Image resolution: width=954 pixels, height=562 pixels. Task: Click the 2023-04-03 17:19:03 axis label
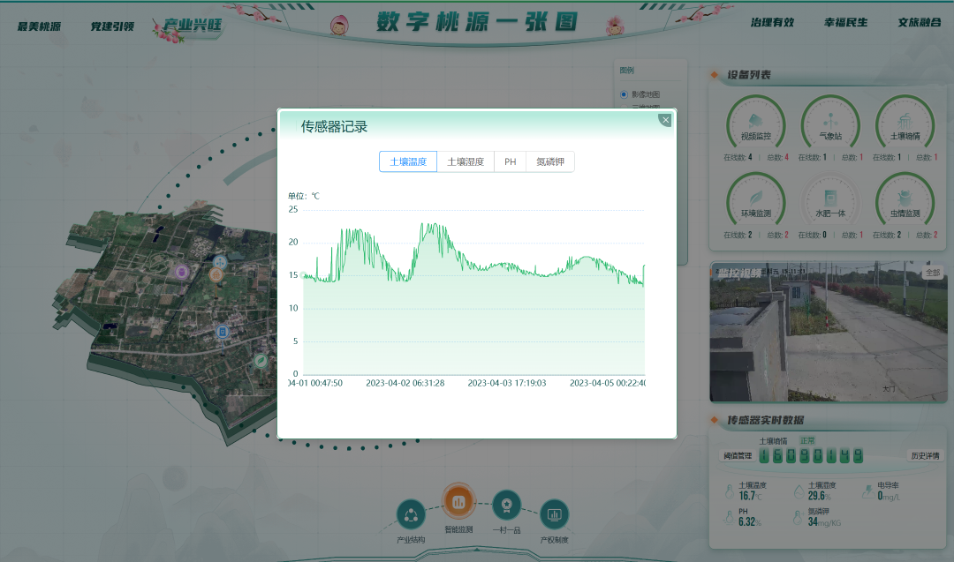[507, 384]
